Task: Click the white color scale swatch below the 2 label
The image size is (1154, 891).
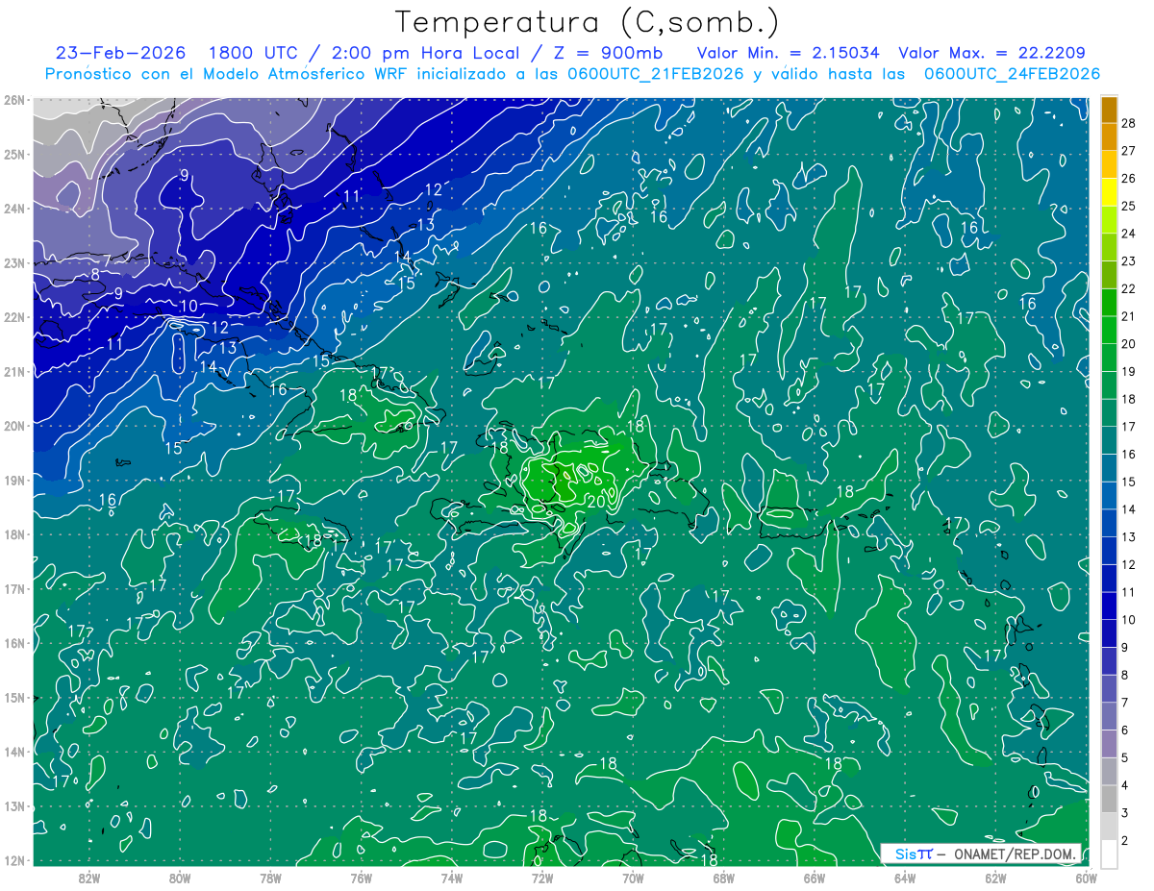Action: [1109, 854]
